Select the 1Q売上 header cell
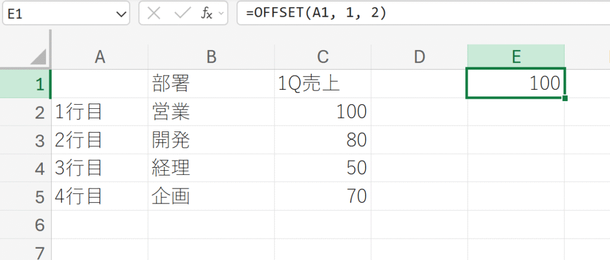 [322, 84]
